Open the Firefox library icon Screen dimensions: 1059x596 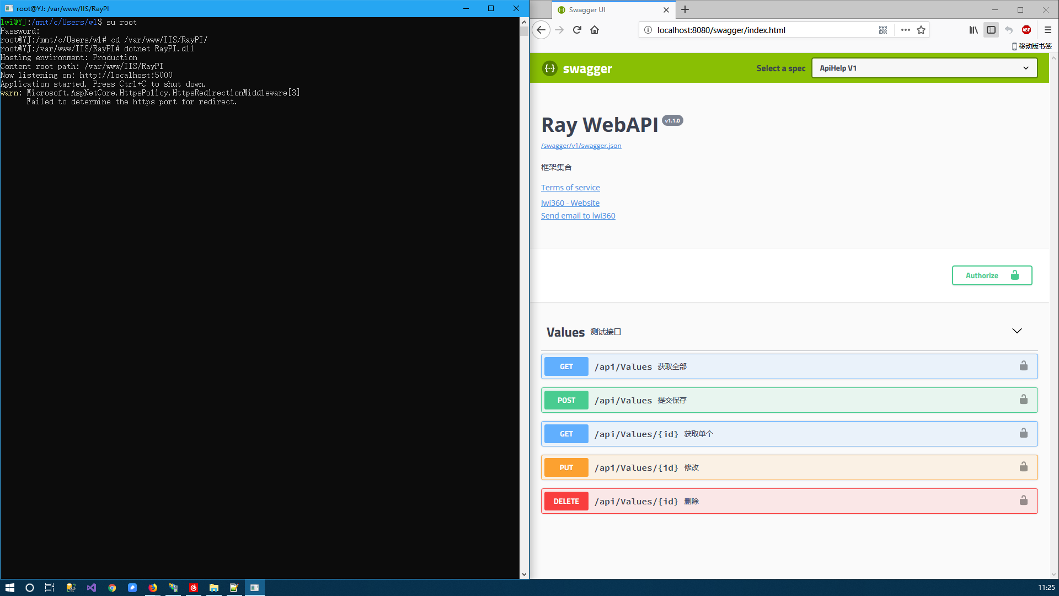pyautogui.click(x=974, y=30)
